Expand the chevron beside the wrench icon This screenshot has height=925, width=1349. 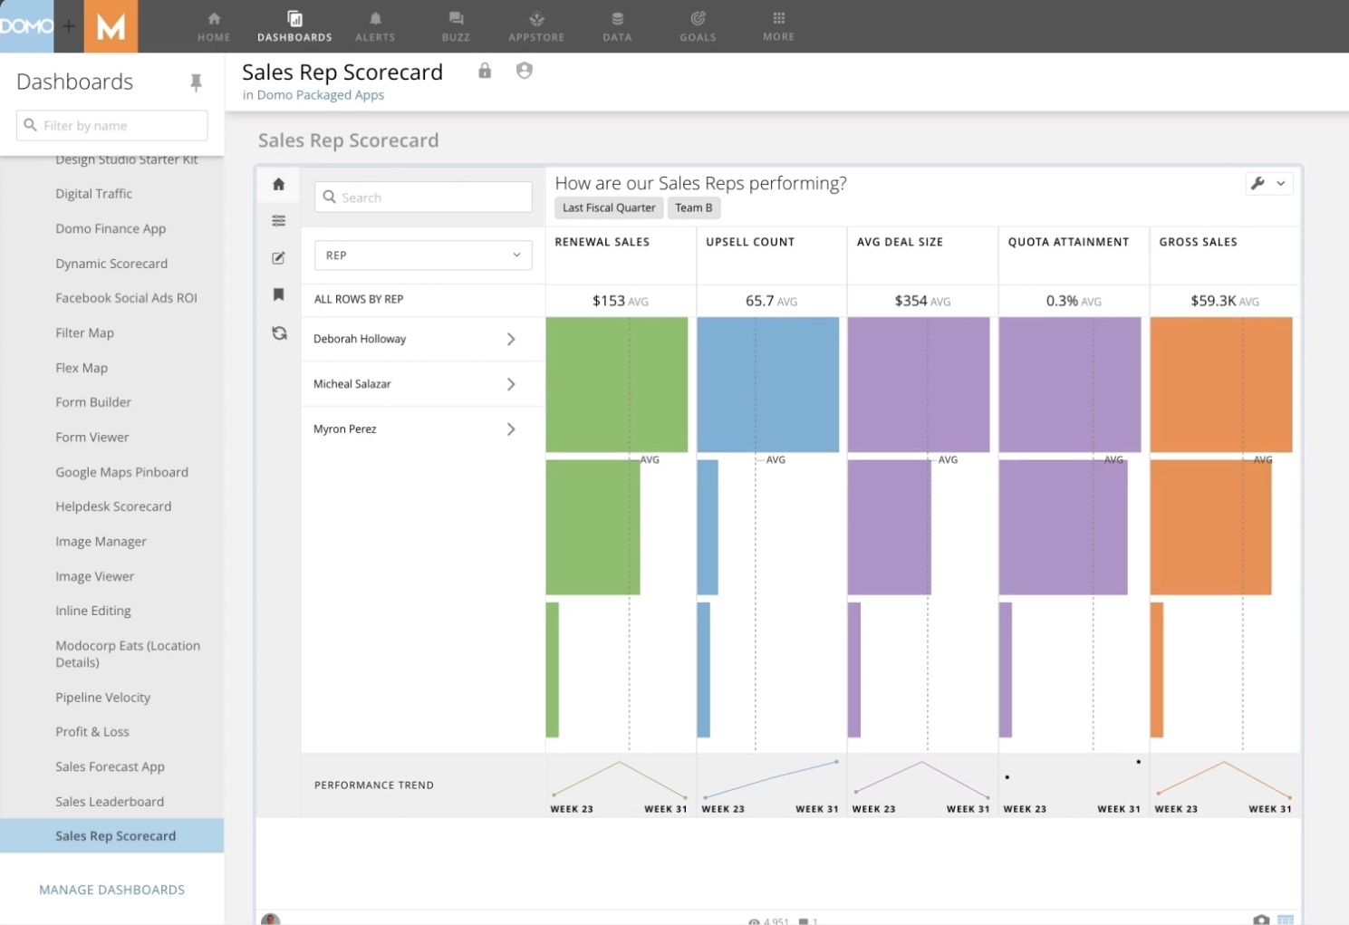tap(1280, 183)
